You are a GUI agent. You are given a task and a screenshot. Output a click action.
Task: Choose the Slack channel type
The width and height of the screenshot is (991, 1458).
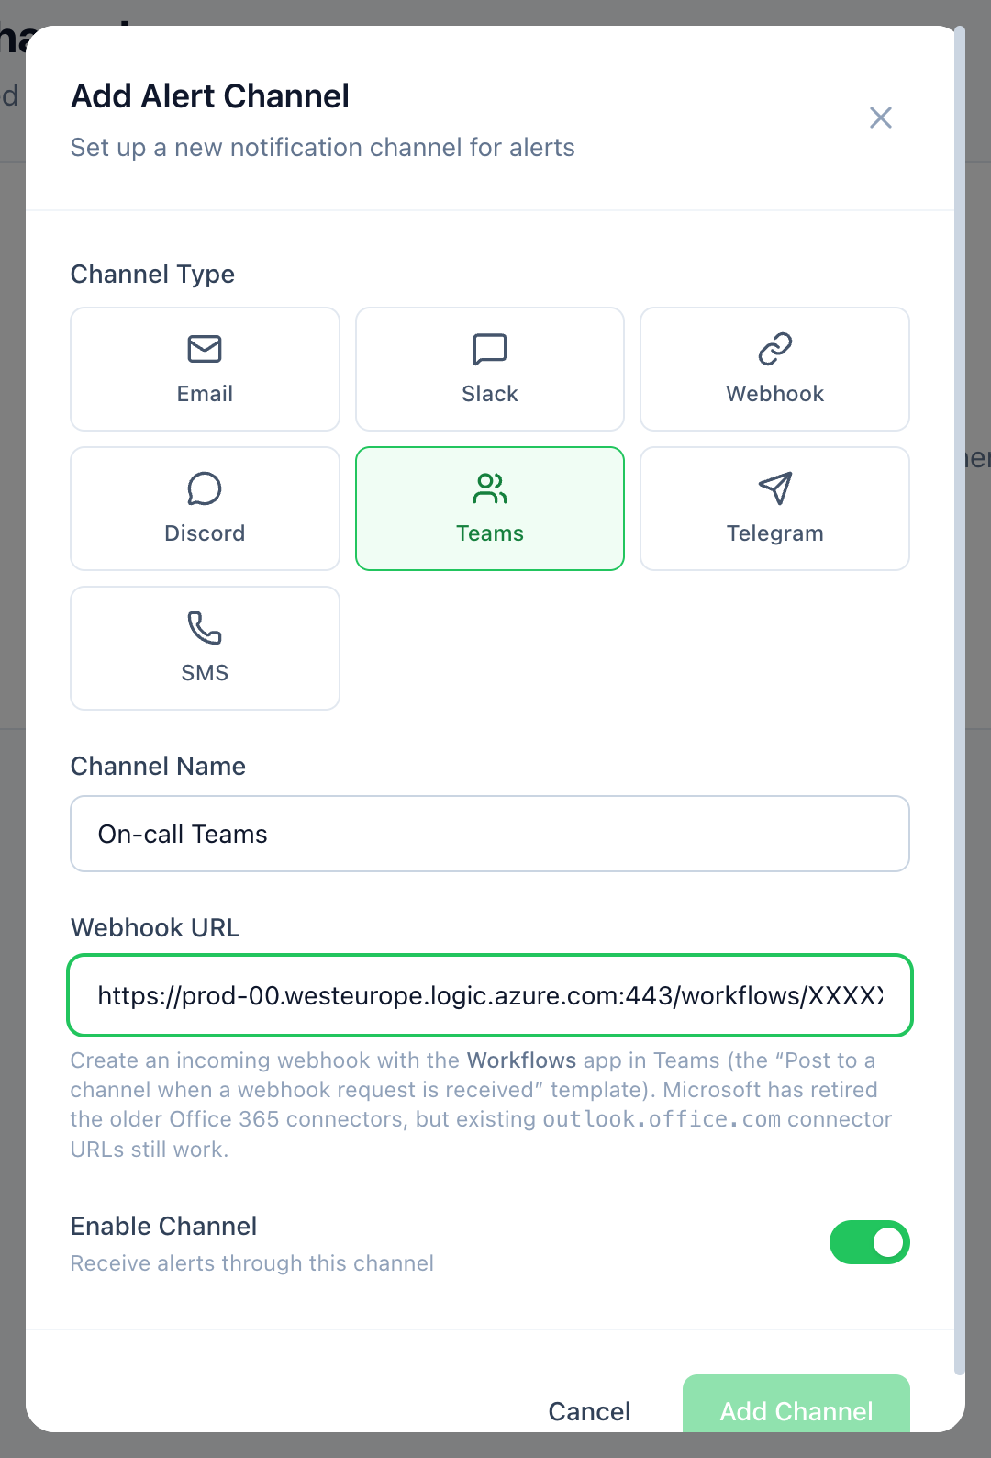pyautogui.click(x=490, y=369)
